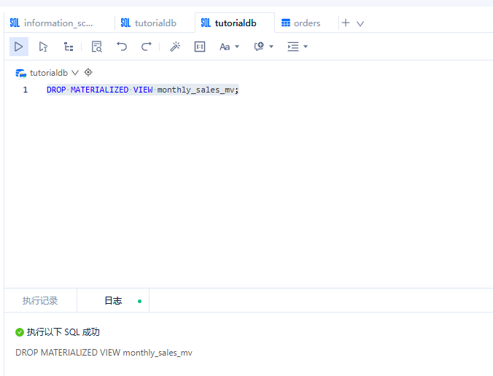This screenshot has height=376, width=493.
Task: Click the green success check icon
Action: tap(20, 332)
